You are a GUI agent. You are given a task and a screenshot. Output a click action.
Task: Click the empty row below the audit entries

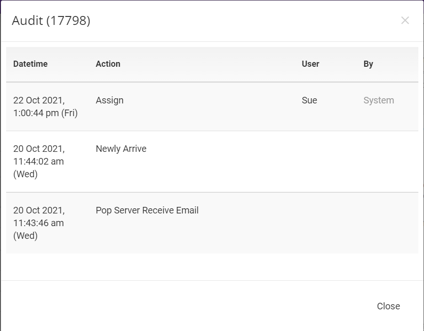[x=212, y=265]
